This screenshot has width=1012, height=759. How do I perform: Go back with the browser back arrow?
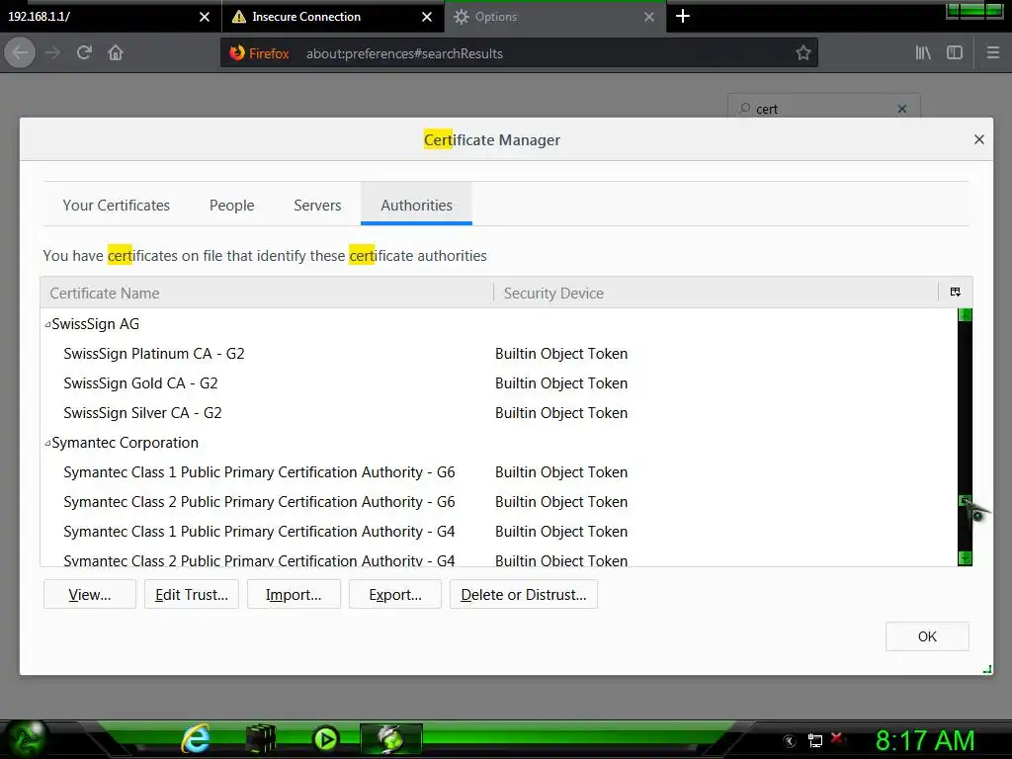click(x=20, y=53)
